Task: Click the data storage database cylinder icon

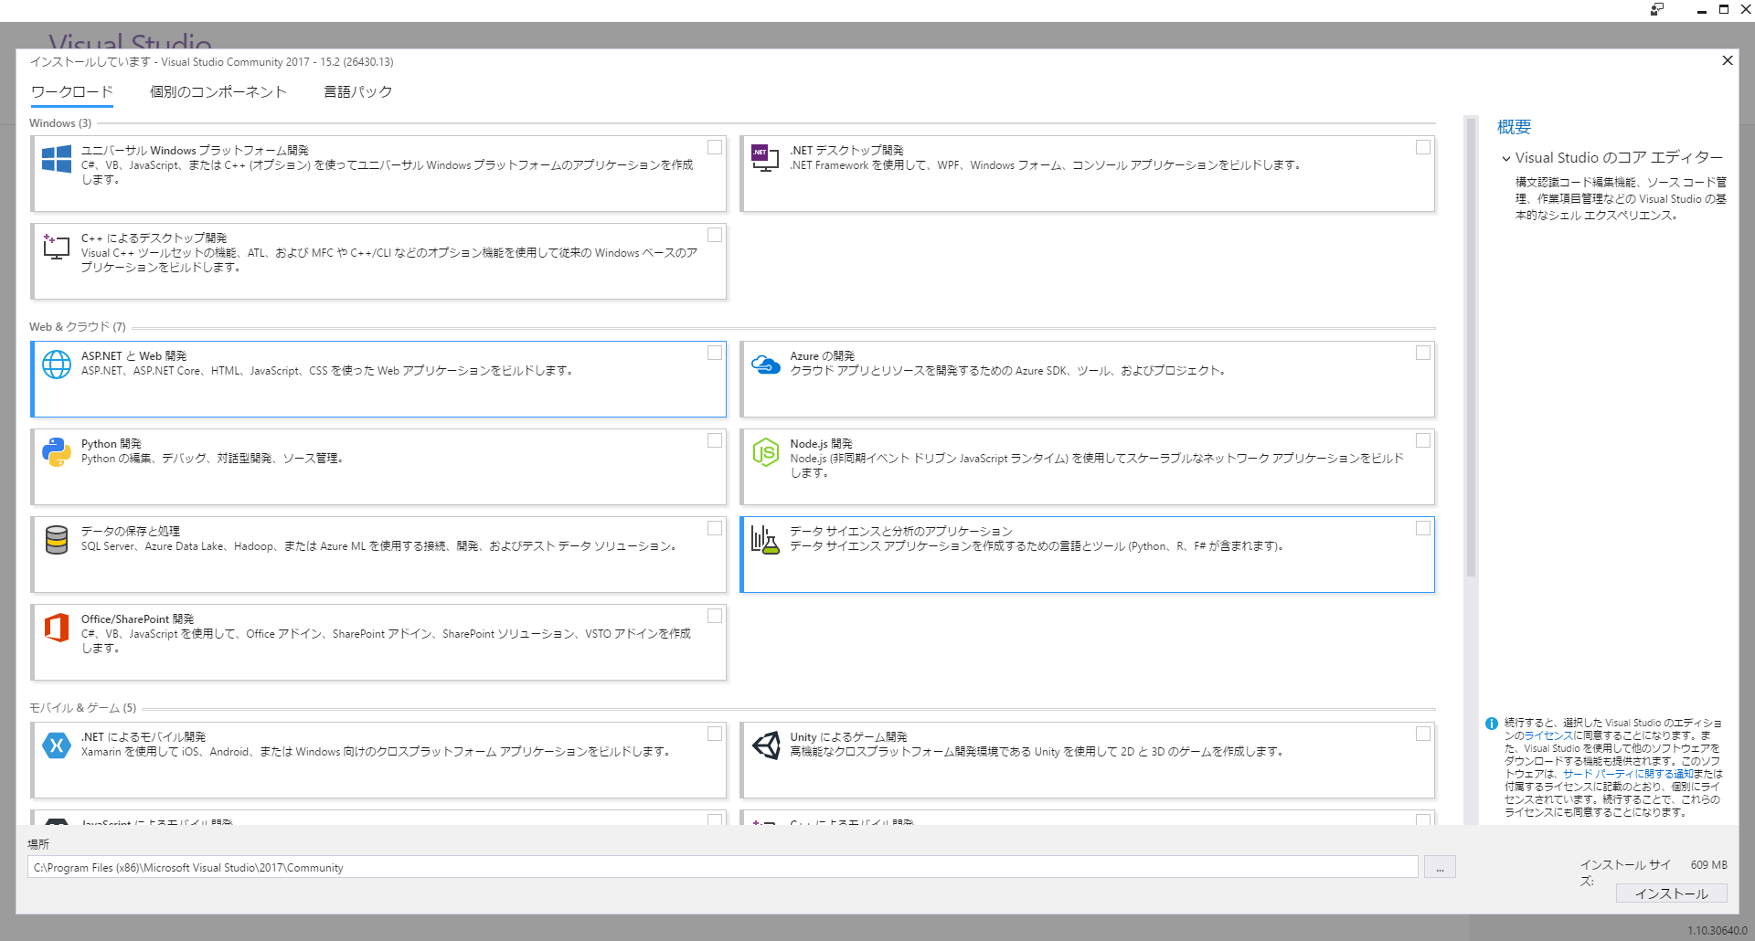Action: click(57, 540)
